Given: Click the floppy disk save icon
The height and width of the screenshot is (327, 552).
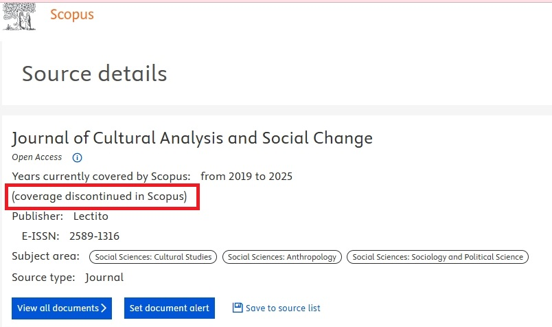Looking at the screenshot, I should [x=238, y=308].
